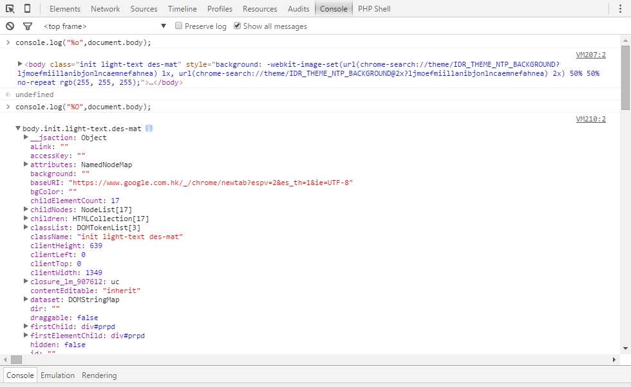Image resolution: width=631 pixels, height=387 pixels.
Task: Activate the inspect element picker icon
Action: [x=10, y=9]
